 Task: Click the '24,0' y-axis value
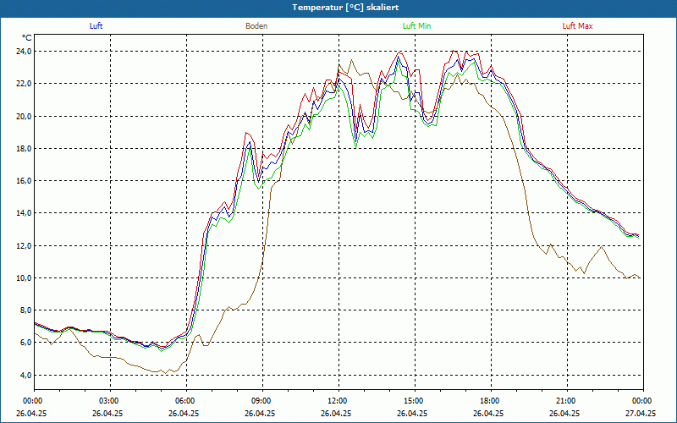click(x=24, y=52)
